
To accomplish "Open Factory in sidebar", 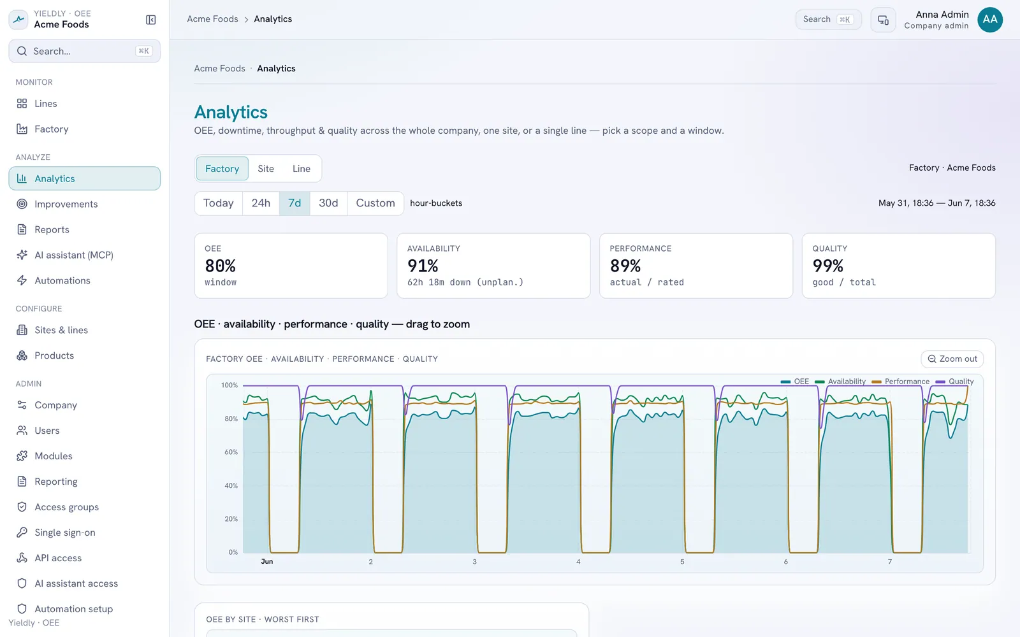I will (84, 129).
